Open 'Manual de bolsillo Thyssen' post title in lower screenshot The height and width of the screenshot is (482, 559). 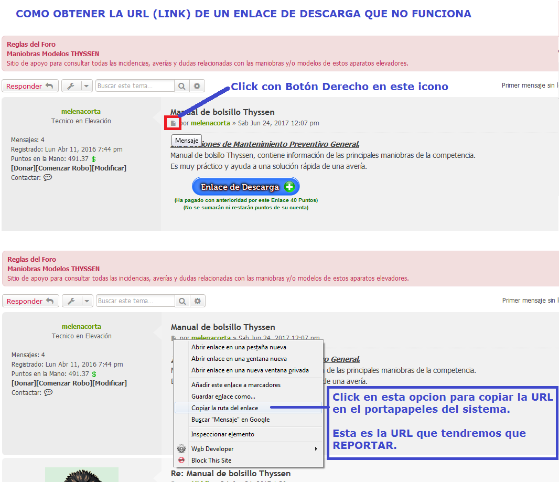click(223, 327)
